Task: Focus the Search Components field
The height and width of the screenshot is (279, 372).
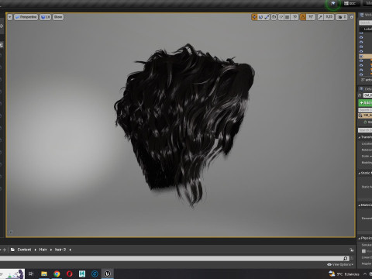Action: 365,110
